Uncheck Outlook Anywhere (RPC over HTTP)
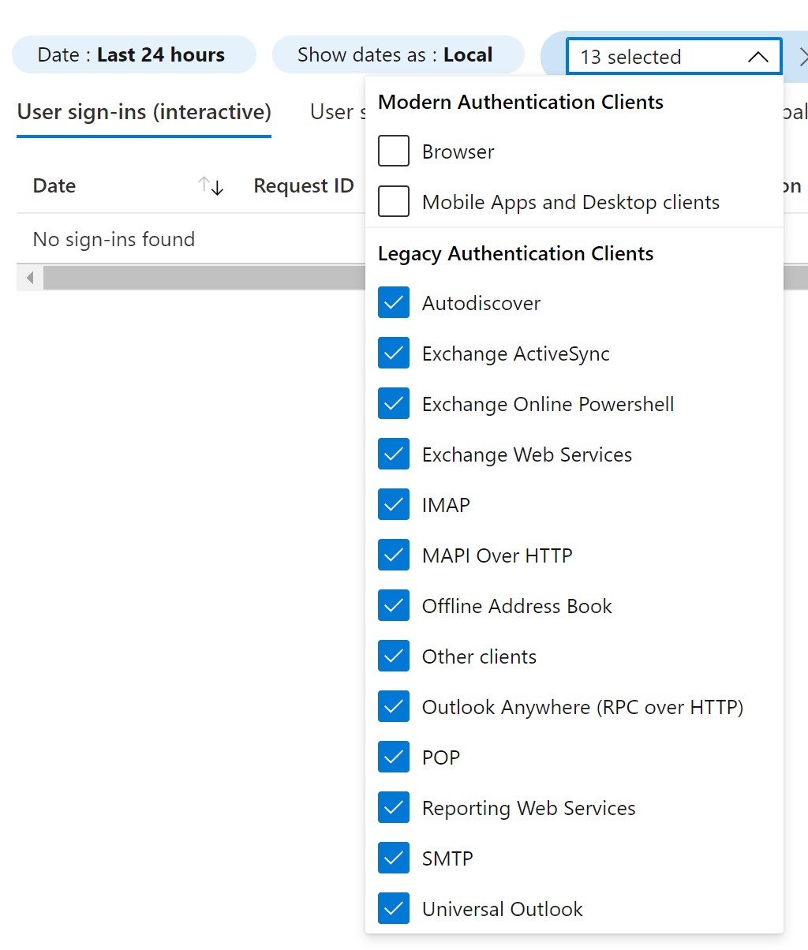The width and height of the screenshot is (808, 950). click(x=393, y=706)
